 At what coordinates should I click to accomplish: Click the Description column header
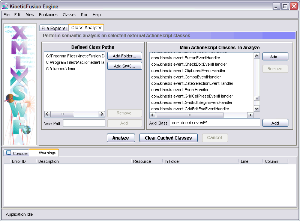click(x=84, y=161)
